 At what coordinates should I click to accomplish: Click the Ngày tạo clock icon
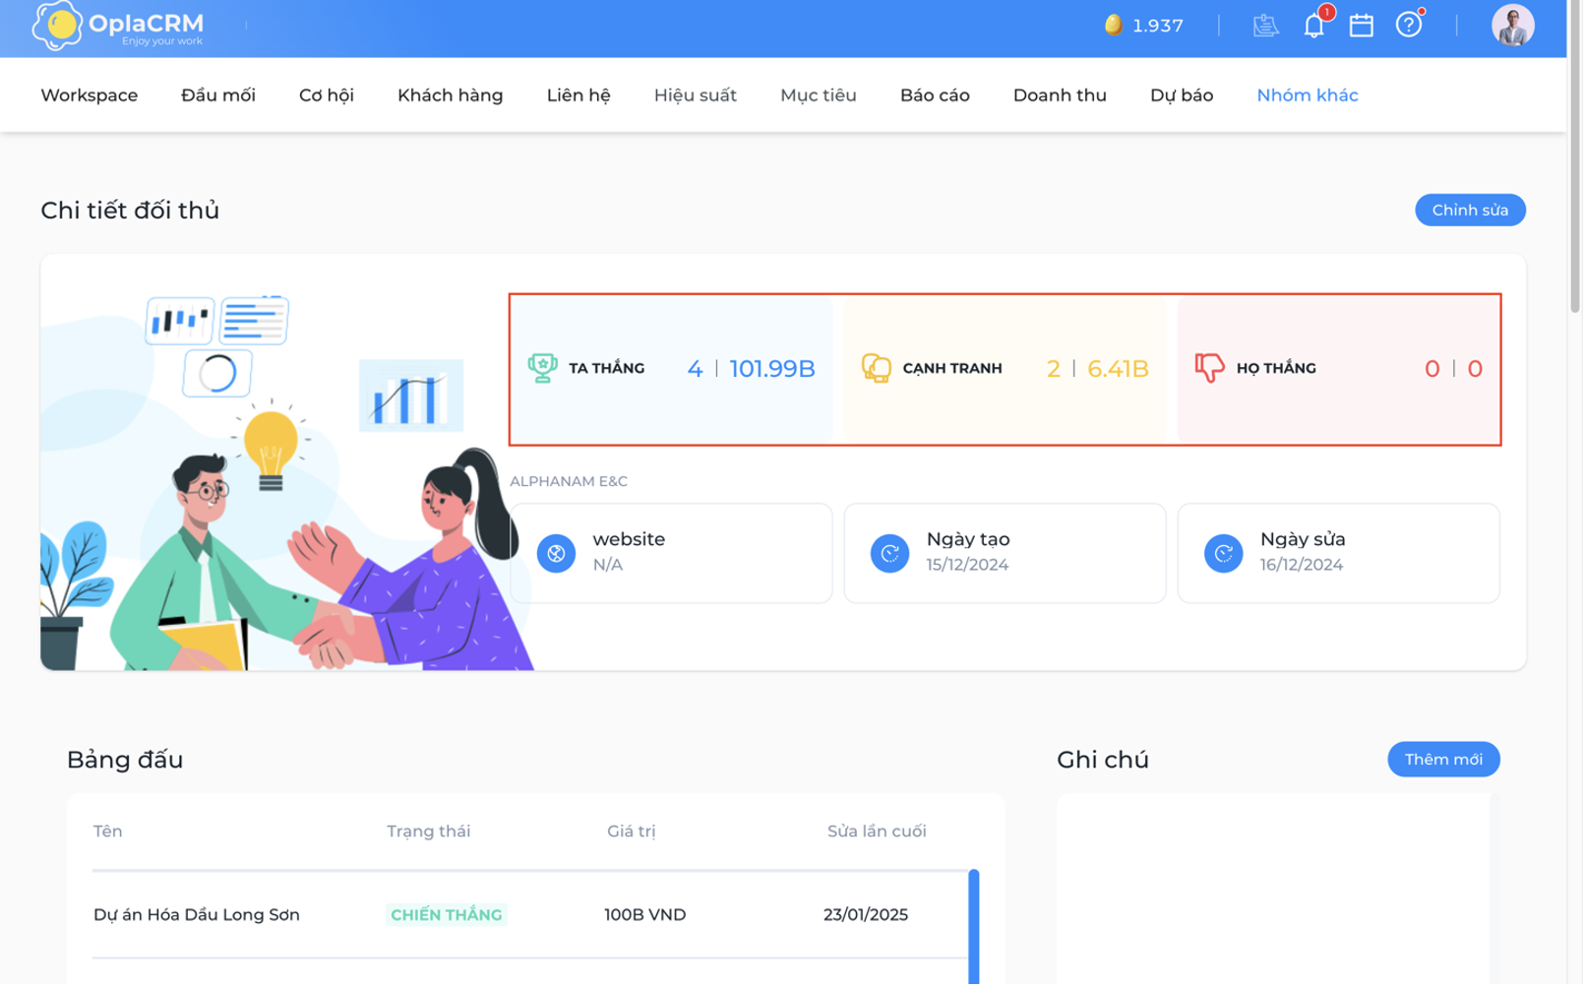point(889,553)
